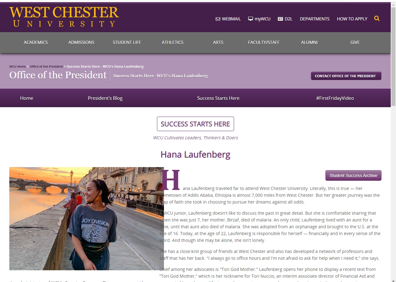This screenshot has width=396, height=282.
Task: Open the ATHLETICS menu item
Action: pos(173,42)
